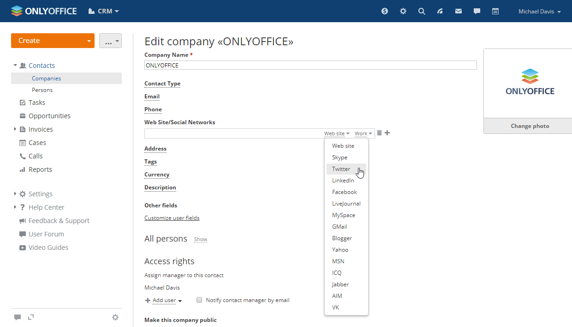This screenshot has height=327, width=572.
Task: Open Feedback & Support link
Action: click(59, 221)
